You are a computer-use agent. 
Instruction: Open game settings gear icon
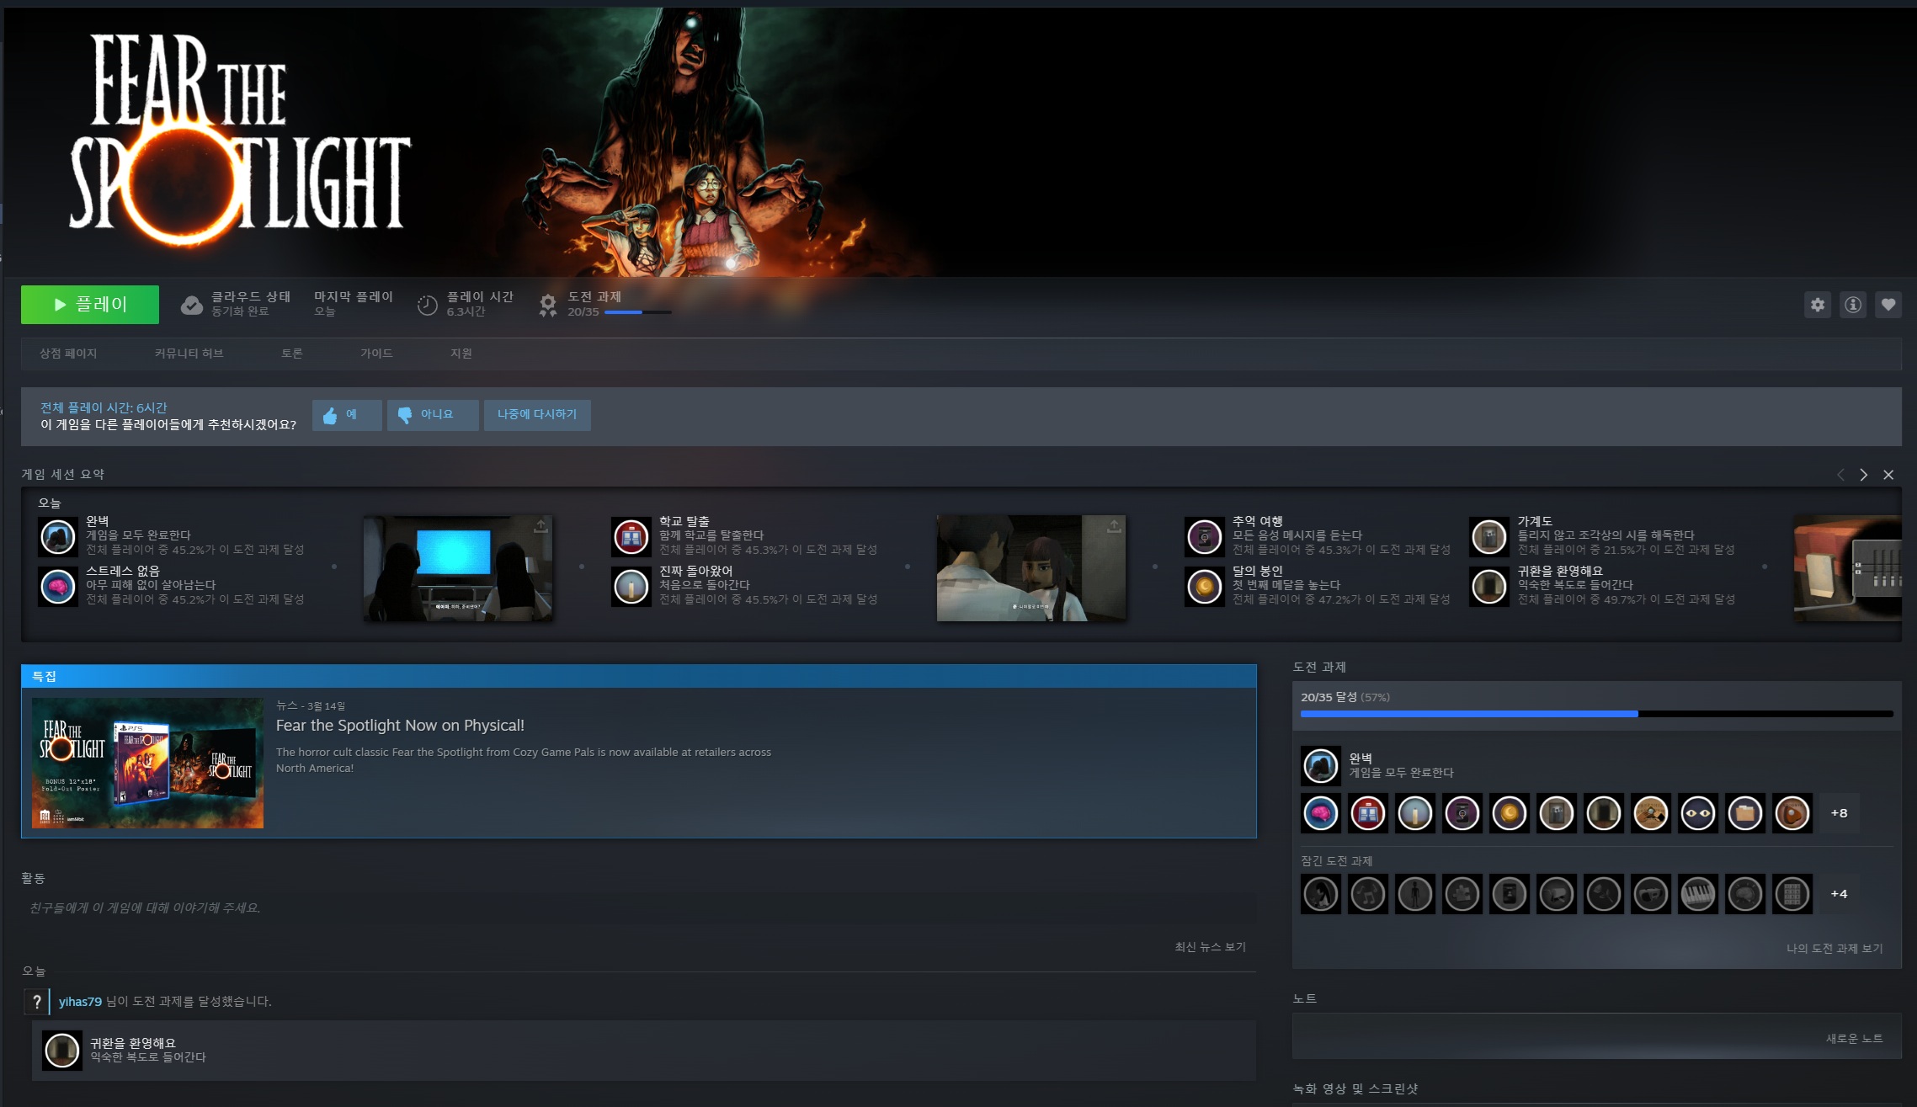1818,305
